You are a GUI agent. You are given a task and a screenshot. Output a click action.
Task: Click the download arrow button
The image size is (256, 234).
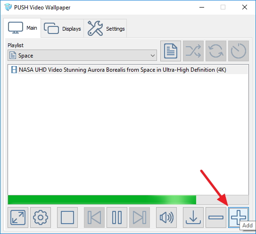(x=193, y=217)
